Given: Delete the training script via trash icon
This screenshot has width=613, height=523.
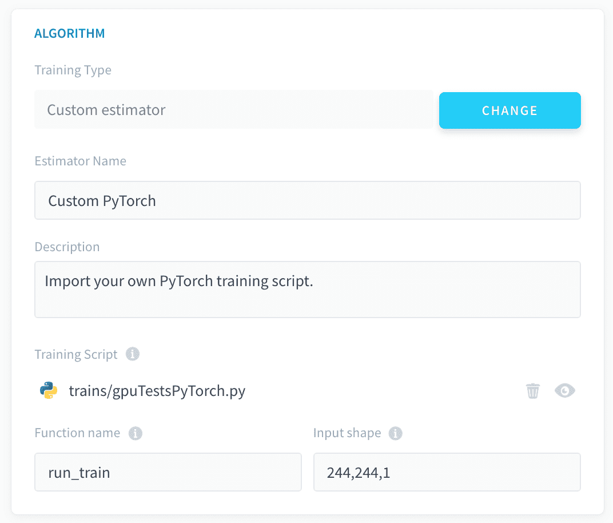Looking at the screenshot, I should tap(532, 391).
